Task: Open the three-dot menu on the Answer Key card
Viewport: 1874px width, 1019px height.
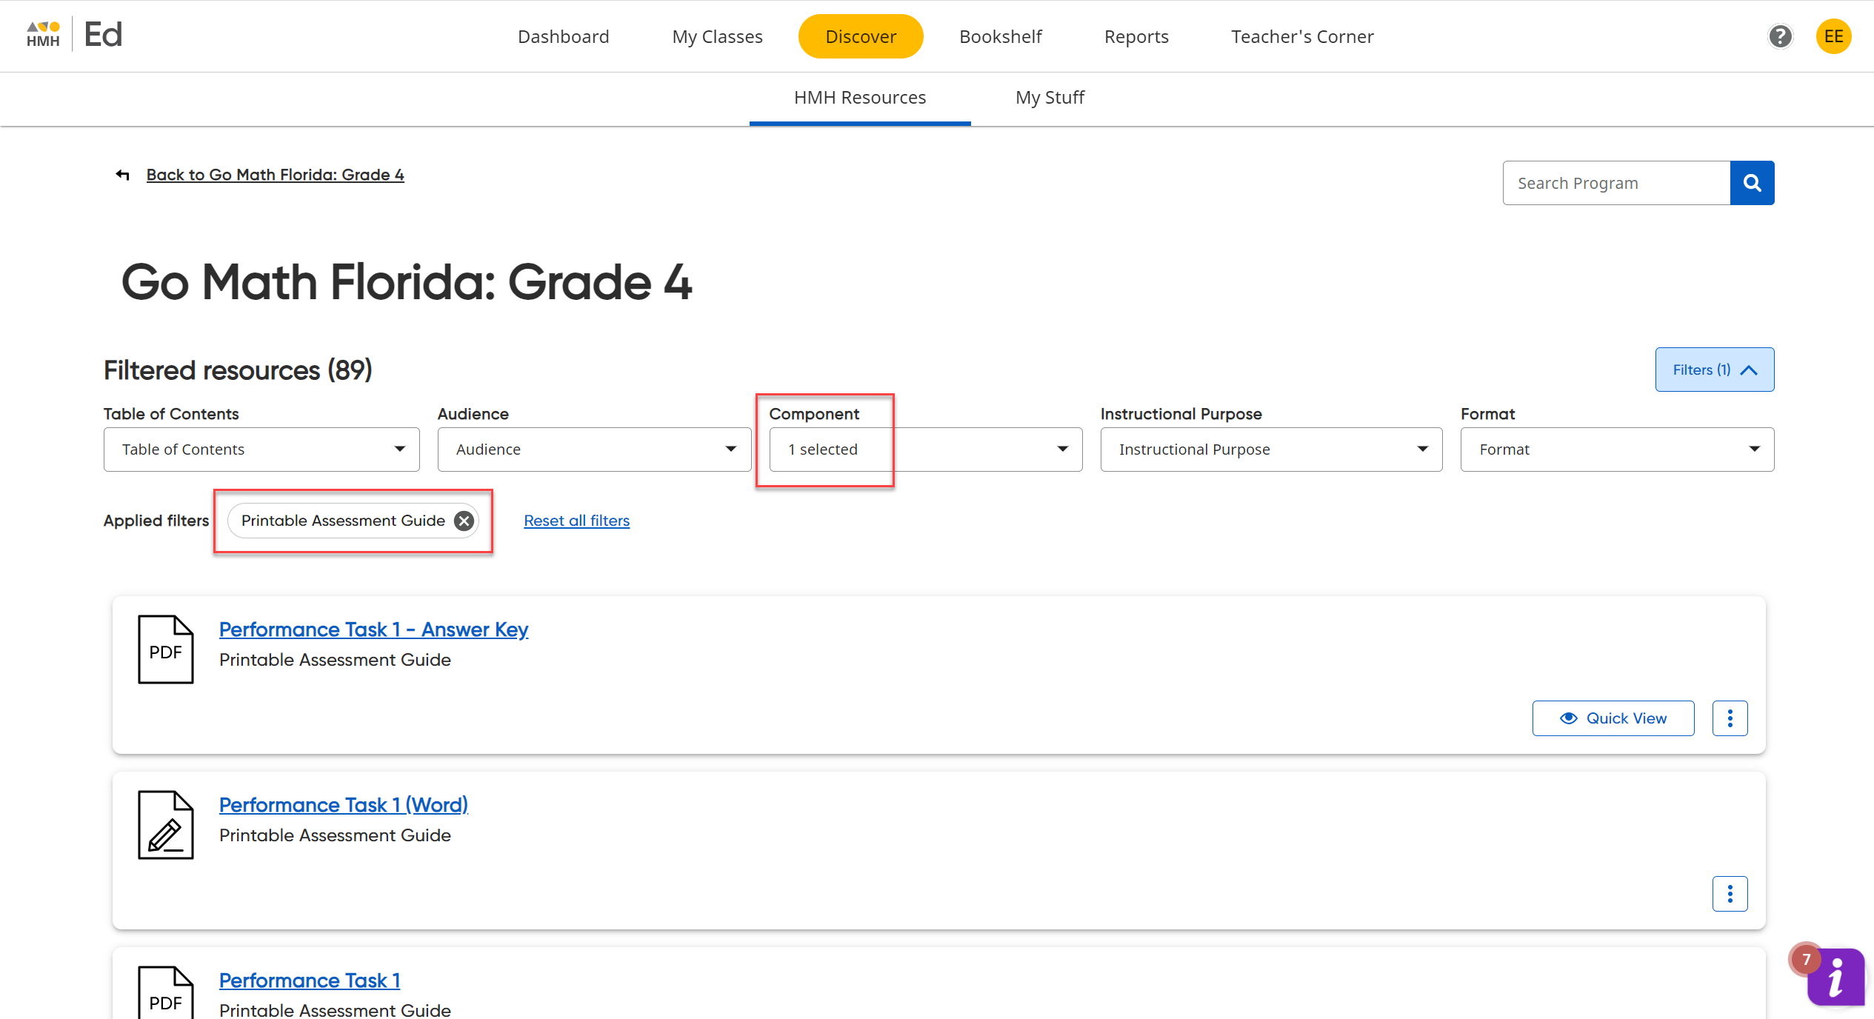Action: 1730,718
